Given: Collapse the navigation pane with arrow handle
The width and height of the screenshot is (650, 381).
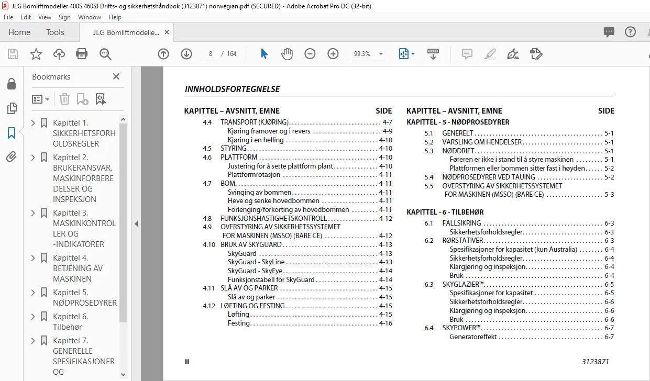Looking at the screenshot, I should pos(136,223).
